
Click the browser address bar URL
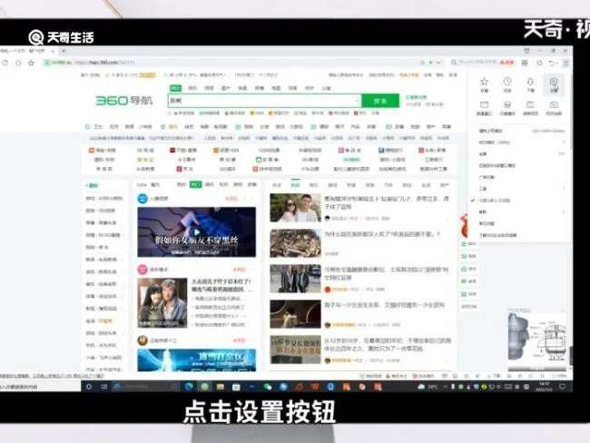[x=104, y=63]
